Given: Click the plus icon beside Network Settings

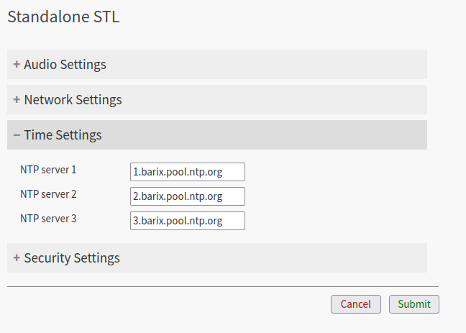Looking at the screenshot, I should coord(17,99).
